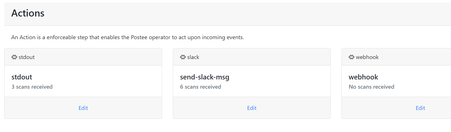Click the stdout puzzle-piece icon
451x132 pixels.
[x=14, y=57]
